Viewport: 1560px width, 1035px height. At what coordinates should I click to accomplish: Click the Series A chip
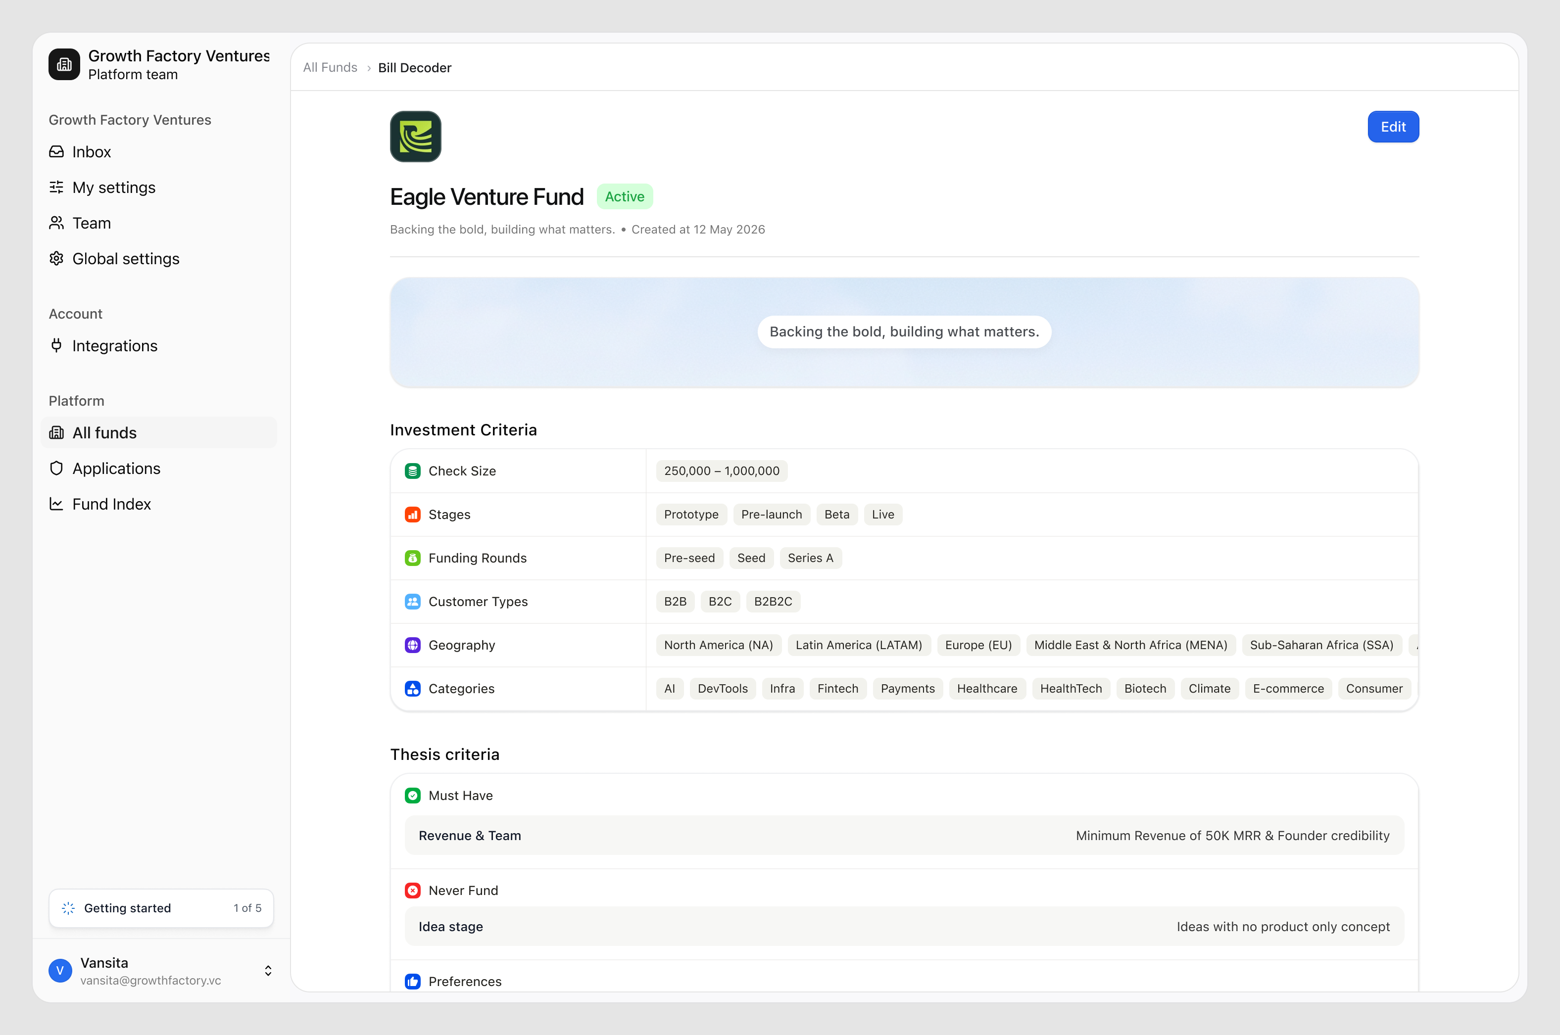pyautogui.click(x=810, y=559)
